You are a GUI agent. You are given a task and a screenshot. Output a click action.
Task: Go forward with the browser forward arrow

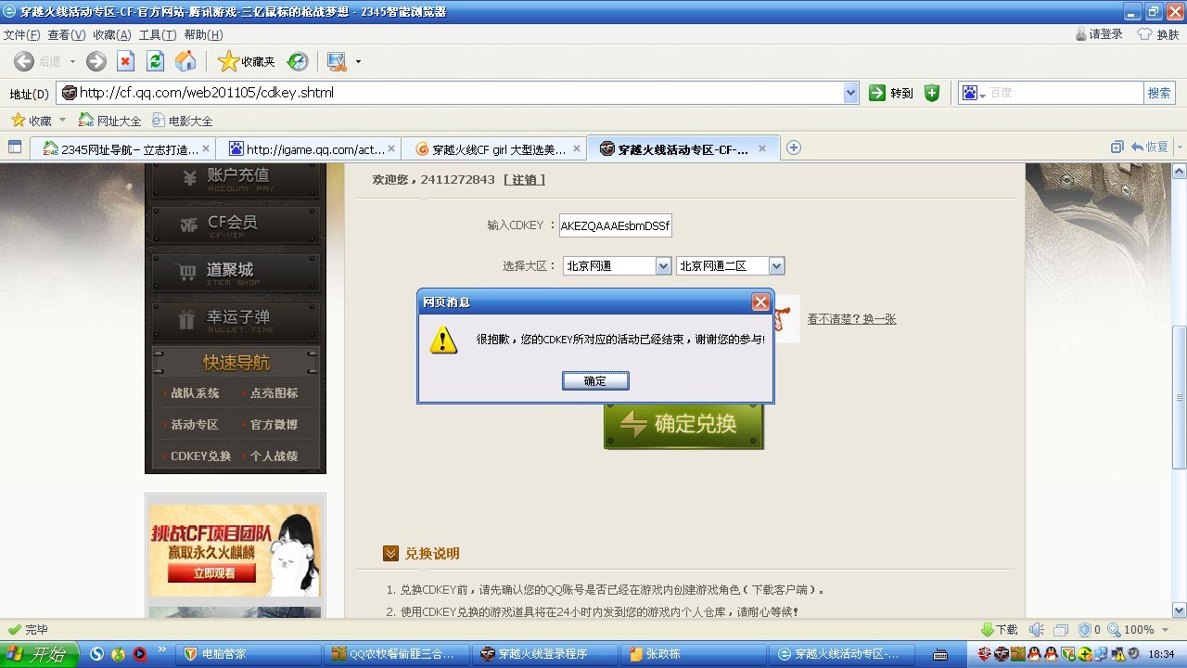click(x=96, y=61)
